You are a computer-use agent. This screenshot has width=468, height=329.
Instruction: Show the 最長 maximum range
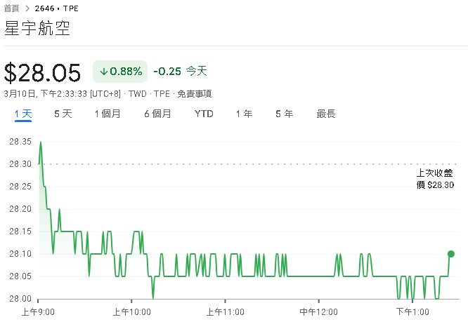326,114
